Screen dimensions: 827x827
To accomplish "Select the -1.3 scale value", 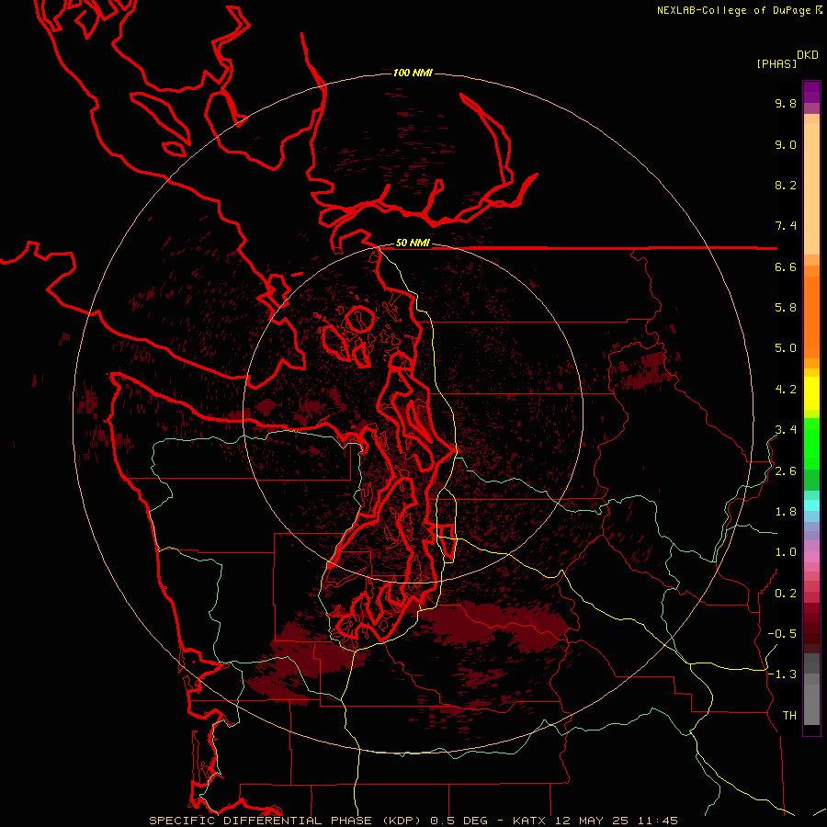I will click(x=782, y=675).
